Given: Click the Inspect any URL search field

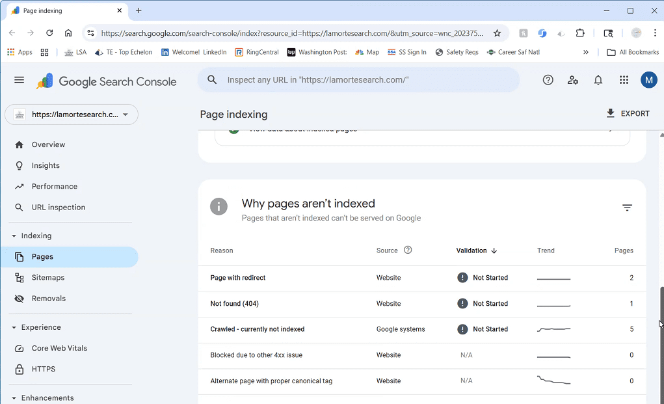Looking at the screenshot, I should pos(359,79).
